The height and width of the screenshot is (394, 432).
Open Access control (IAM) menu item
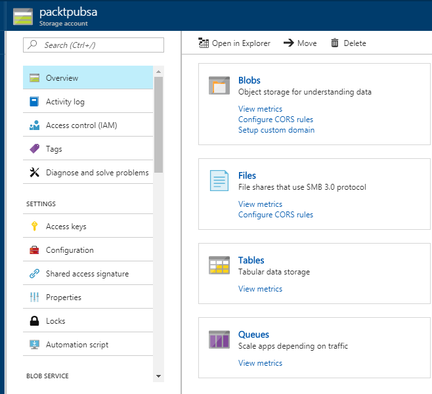(81, 125)
